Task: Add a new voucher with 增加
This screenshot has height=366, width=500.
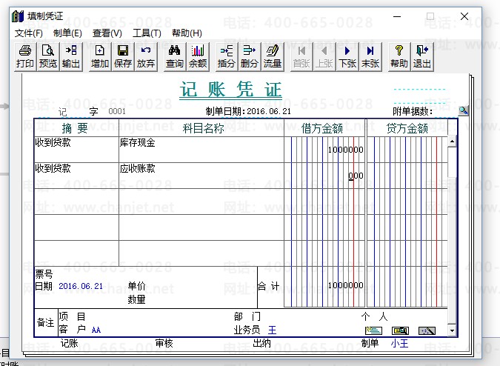Action: 100,56
